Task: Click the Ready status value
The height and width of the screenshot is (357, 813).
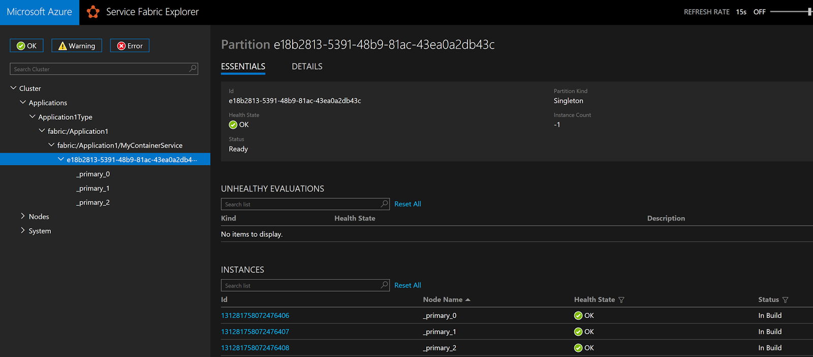Action: (238, 149)
